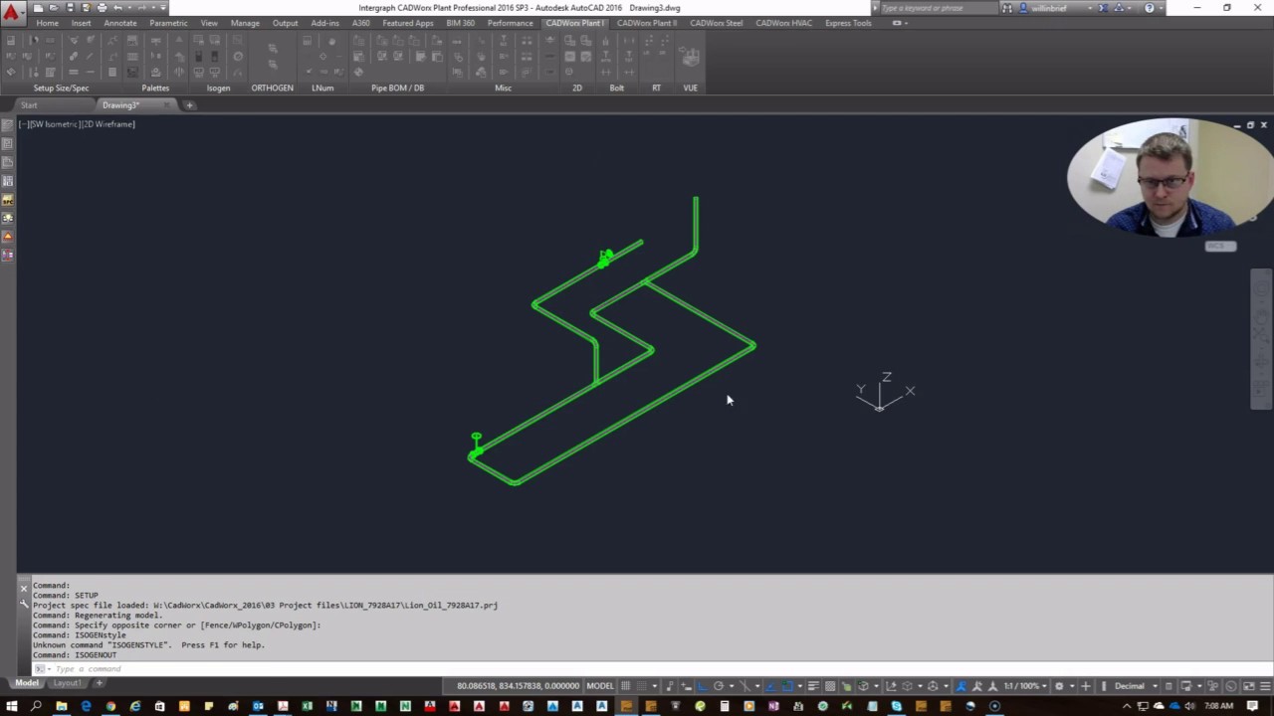
Task: Switch to CADWorx Plant II ribbon tab
Action: (647, 23)
